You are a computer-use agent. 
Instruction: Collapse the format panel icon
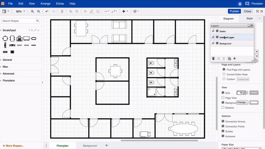pos(261,11)
